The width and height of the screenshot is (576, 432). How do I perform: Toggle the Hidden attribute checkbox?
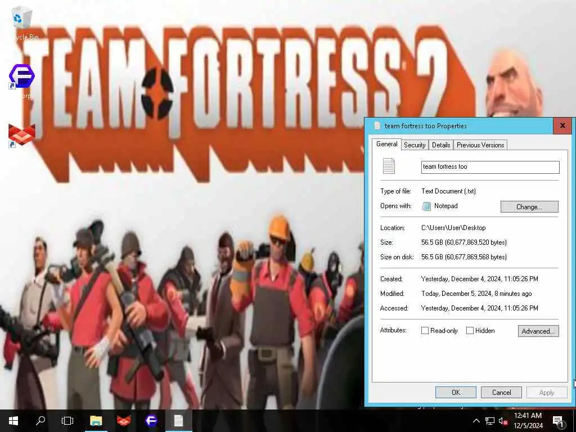click(x=470, y=331)
